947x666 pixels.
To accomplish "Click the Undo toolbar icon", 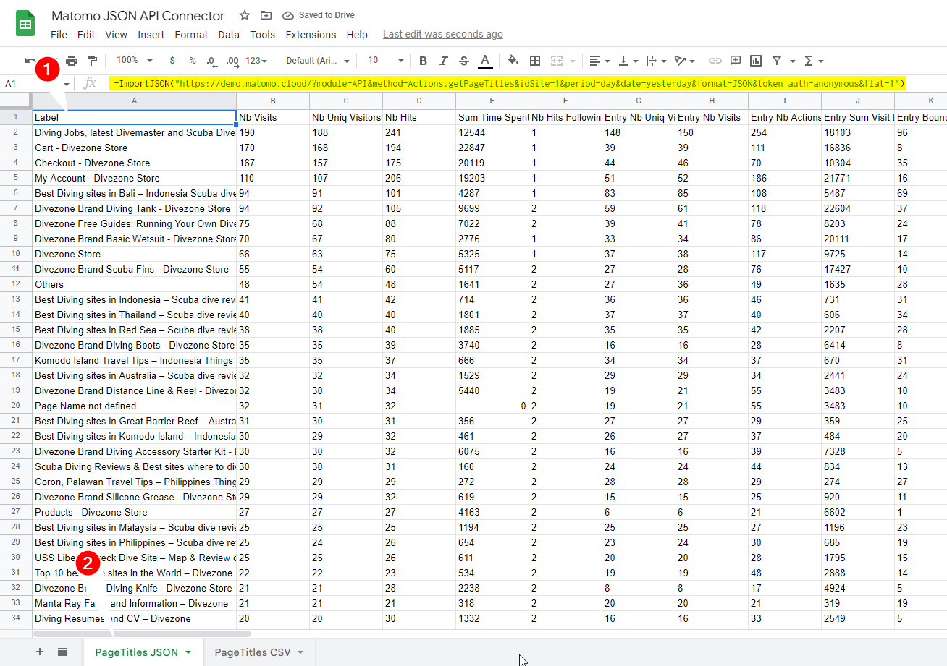I will pyautogui.click(x=29, y=61).
